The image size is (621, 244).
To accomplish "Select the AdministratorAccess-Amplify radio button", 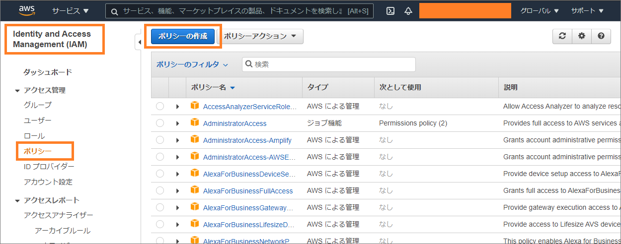I will (159, 140).
